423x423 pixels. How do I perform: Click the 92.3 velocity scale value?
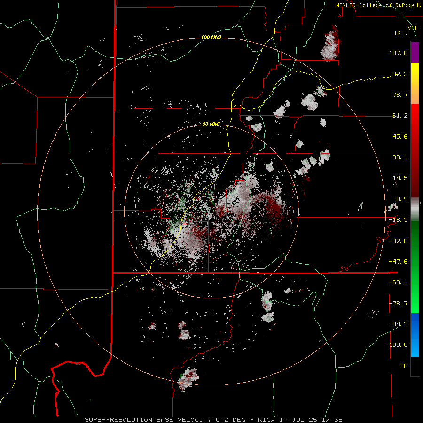pos(400,74)
